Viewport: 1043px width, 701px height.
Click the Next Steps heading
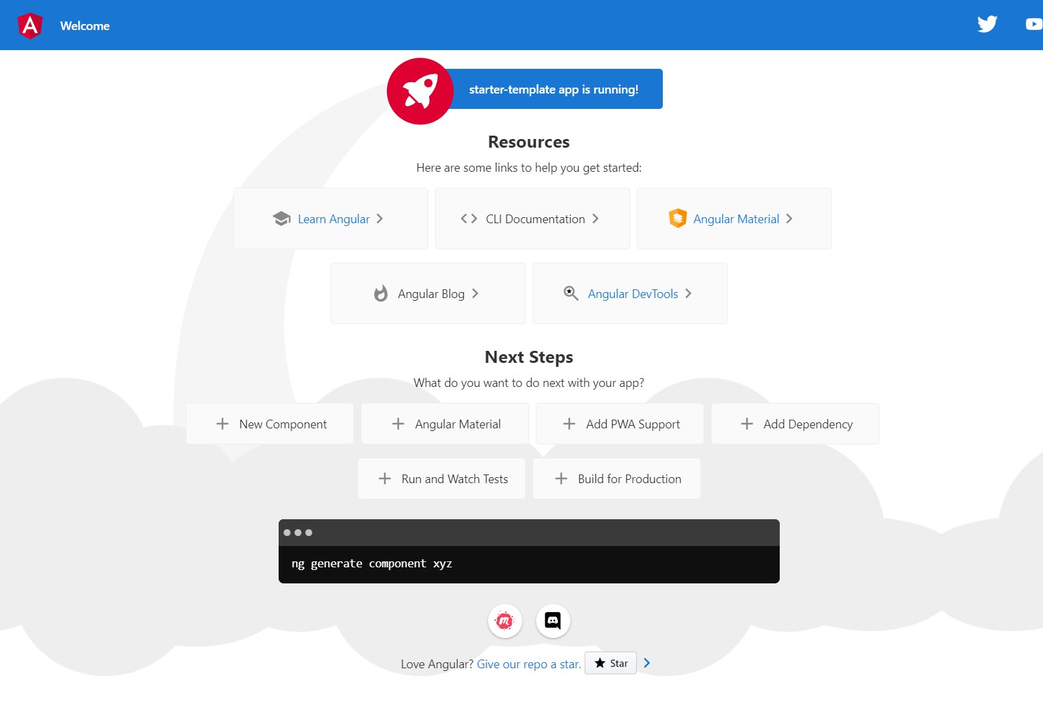click(529, 357)
